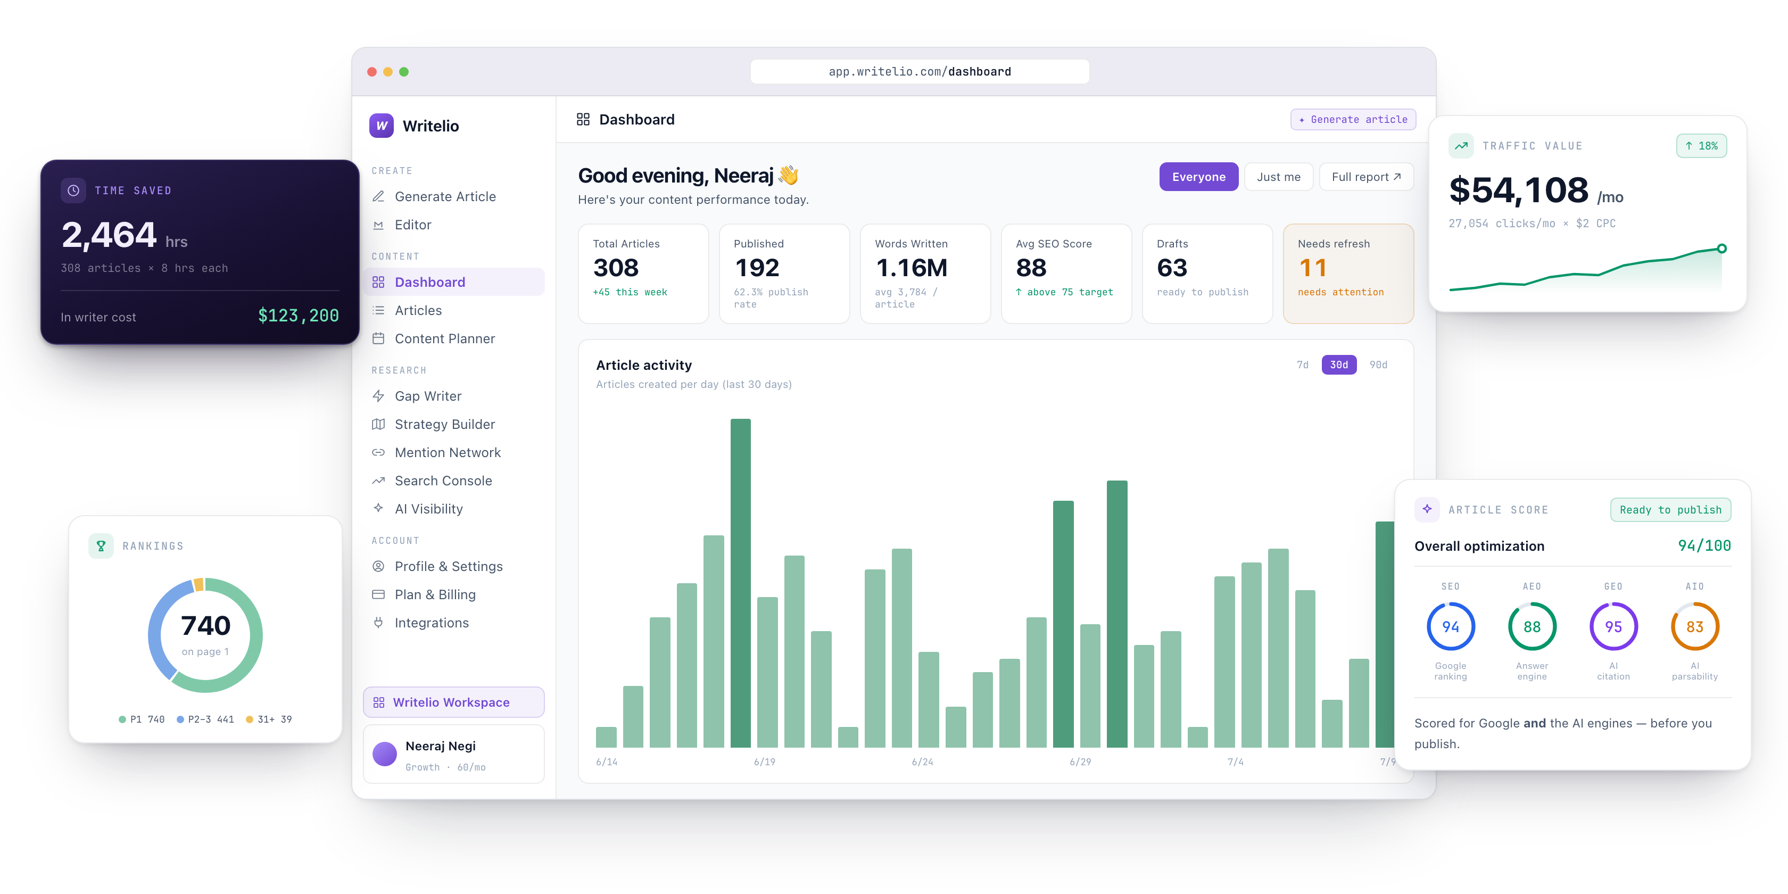The width and height of the screenshot is (1788, 894).
Task: Click the 94/100 overall optimization score
Action: [1704, 545]
